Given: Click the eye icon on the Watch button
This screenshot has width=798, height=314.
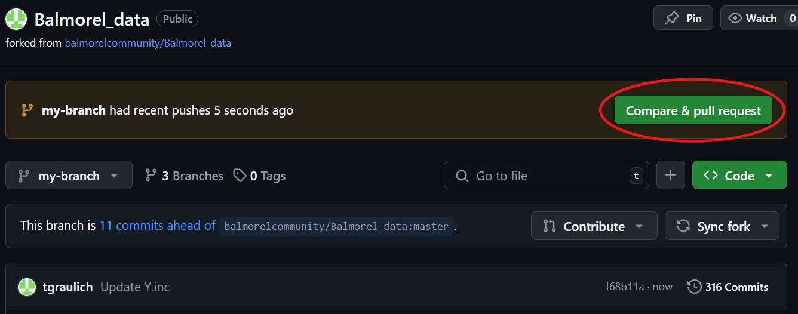Looking at the screenshot, I should (735, 19).
